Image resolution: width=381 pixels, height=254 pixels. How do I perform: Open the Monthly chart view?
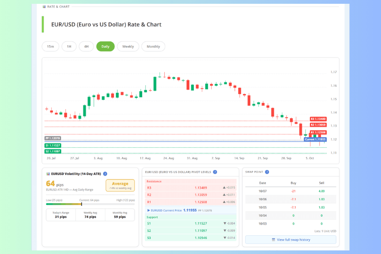[153, 47]
